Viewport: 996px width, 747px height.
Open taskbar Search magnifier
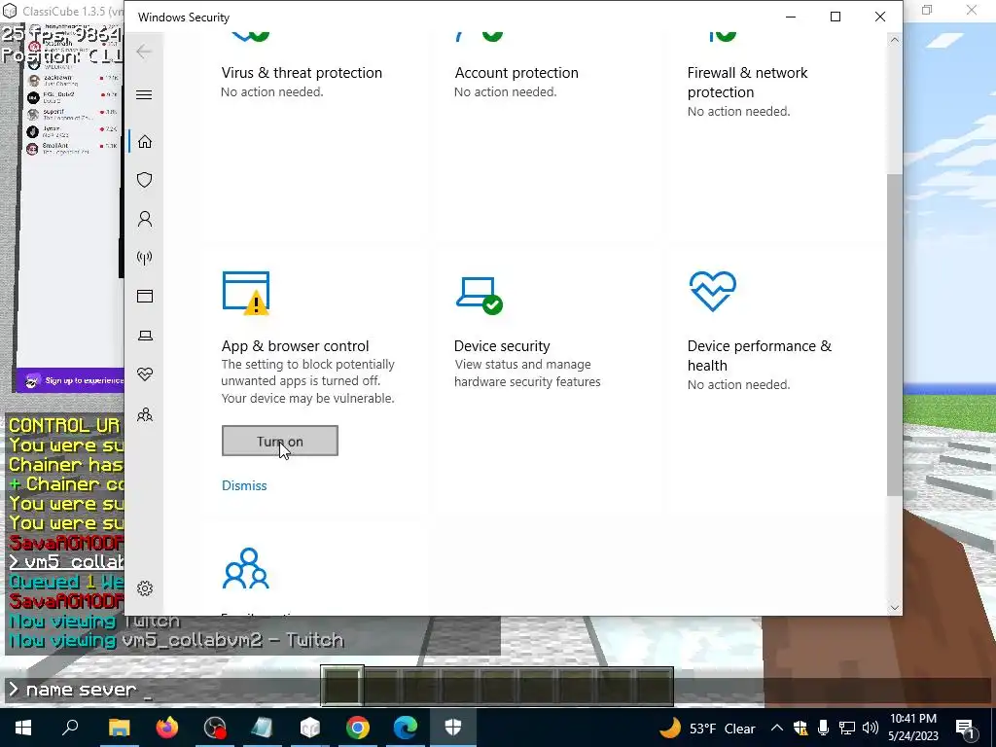(70, 728)
